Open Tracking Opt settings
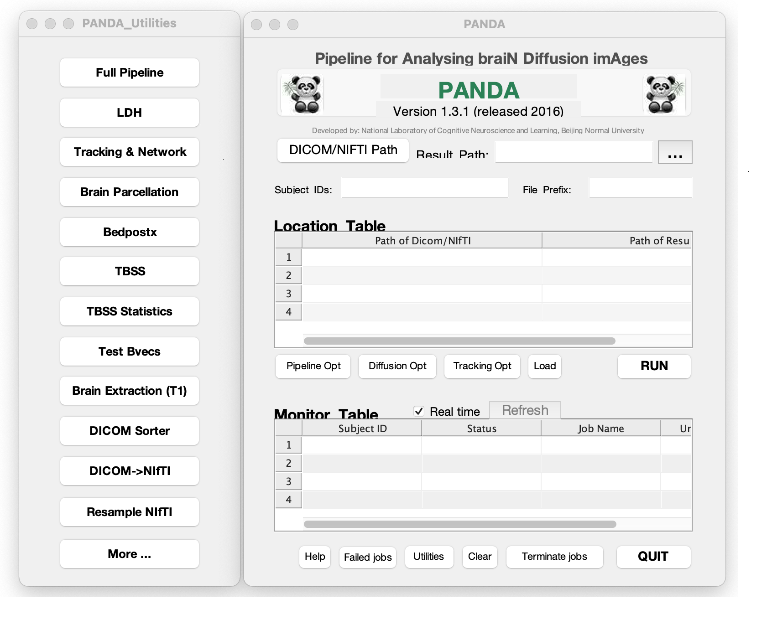The image size is (772, 630). coord(482,366)
